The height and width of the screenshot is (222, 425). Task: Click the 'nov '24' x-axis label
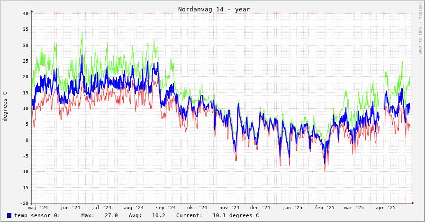229,208
